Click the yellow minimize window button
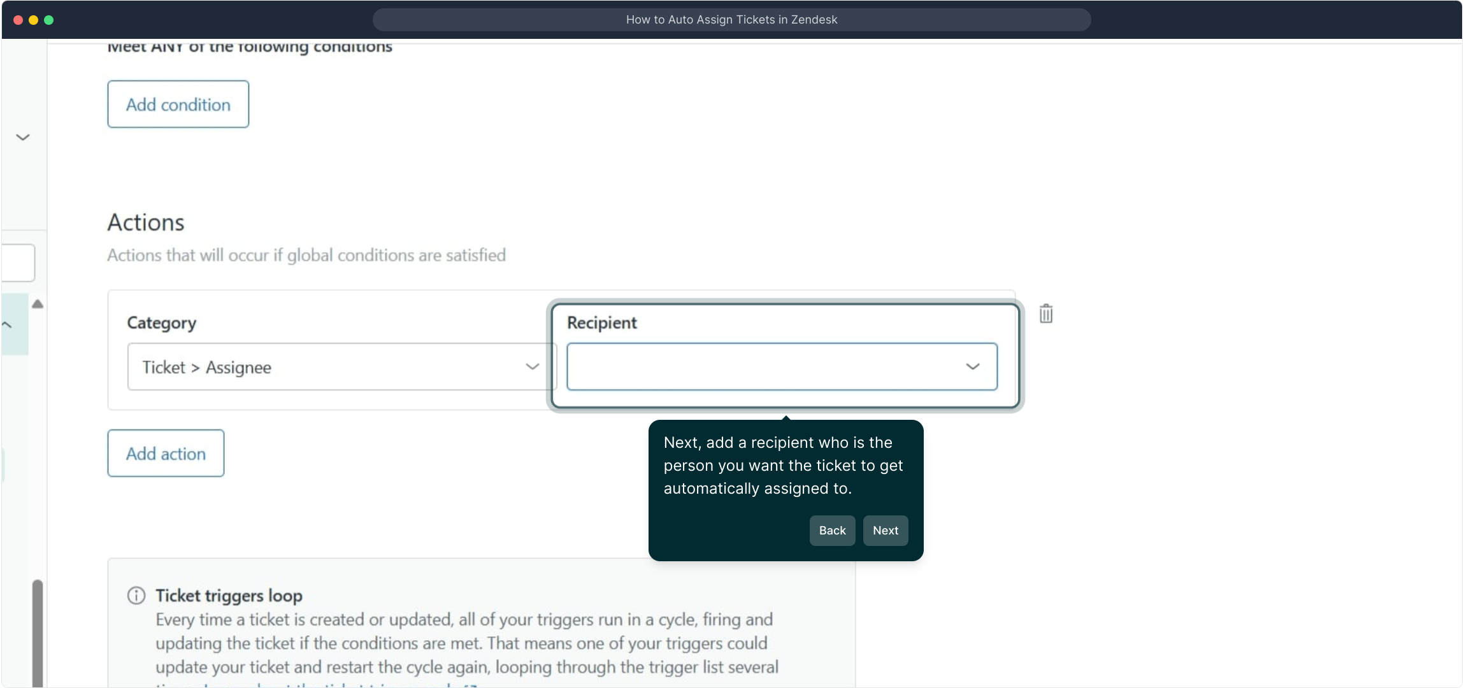Image resolution: width=1464 pixels, height=688 pixels. point(34,20)
